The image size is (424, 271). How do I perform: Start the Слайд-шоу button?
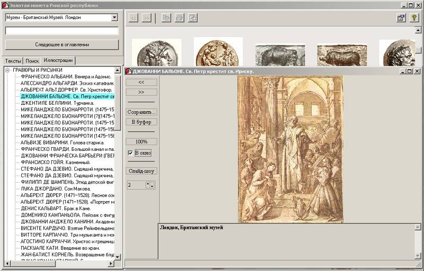click(141, 171)
